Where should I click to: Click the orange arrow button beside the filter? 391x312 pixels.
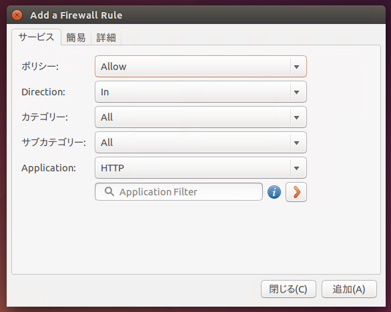click(296, 192)
